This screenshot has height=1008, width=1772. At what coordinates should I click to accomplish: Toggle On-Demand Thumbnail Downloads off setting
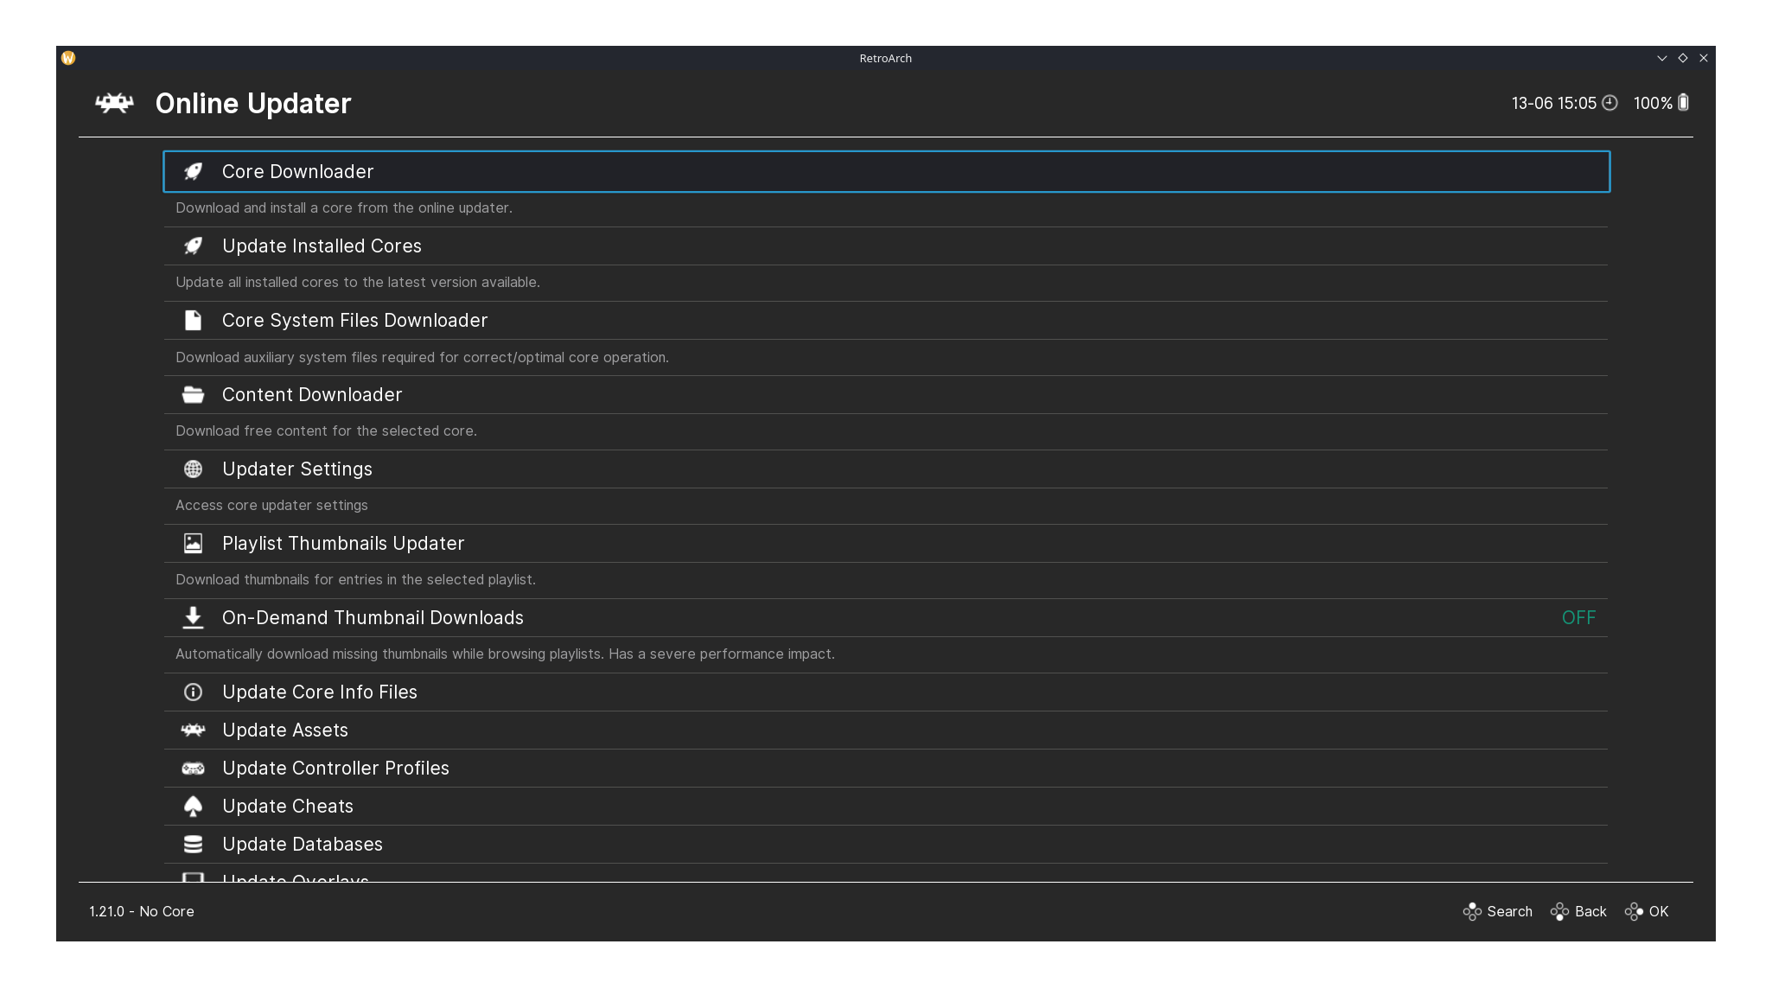[x=1579, y=617]
